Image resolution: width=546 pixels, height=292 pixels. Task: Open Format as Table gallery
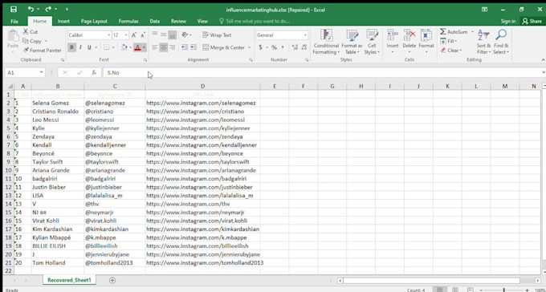[352, 42]
